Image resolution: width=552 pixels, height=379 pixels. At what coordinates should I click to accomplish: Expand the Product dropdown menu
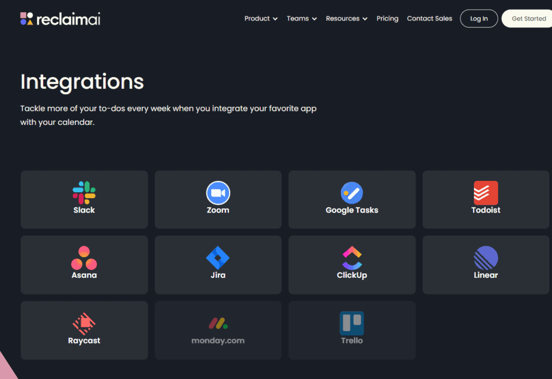point(261,18)
